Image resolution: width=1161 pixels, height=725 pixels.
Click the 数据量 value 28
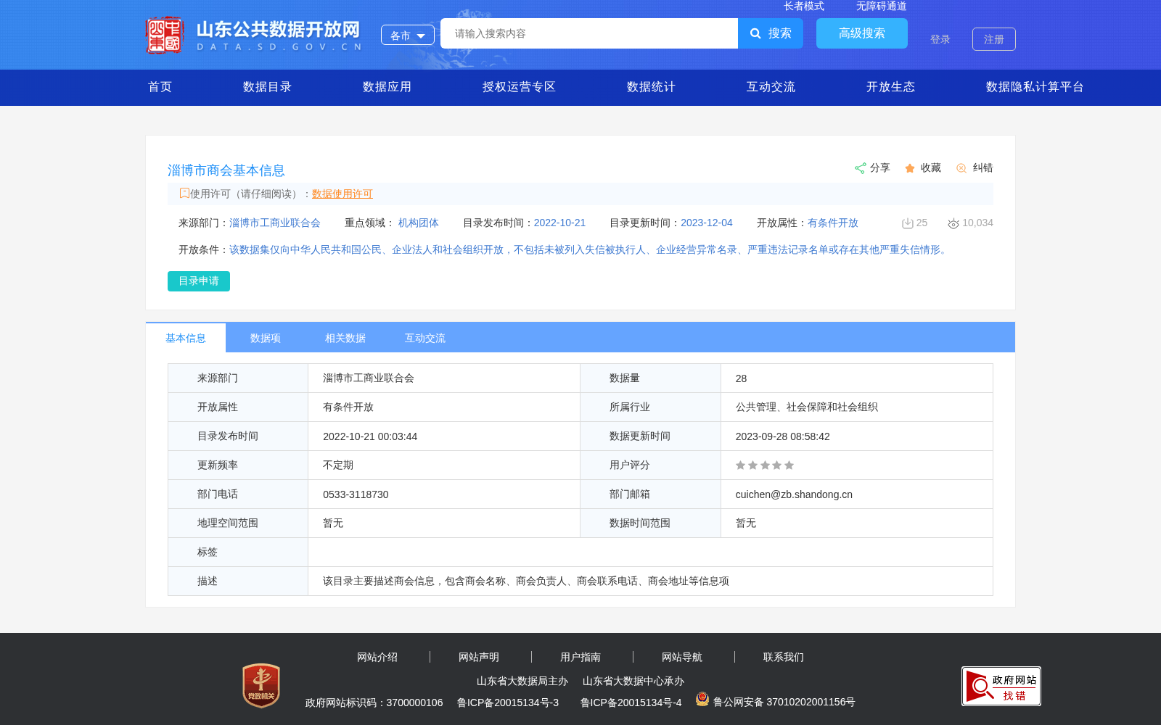point(741,378)
